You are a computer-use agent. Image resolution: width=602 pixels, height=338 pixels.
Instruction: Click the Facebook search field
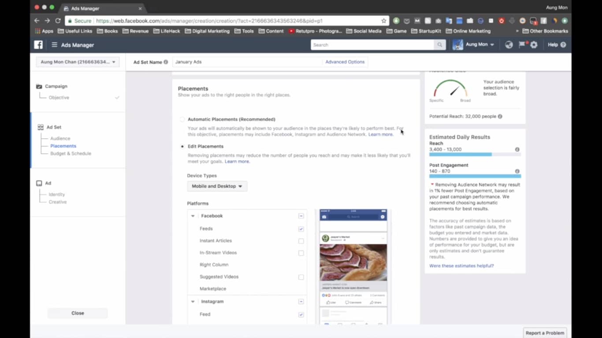pyautogui.click(x=372, y=45)
